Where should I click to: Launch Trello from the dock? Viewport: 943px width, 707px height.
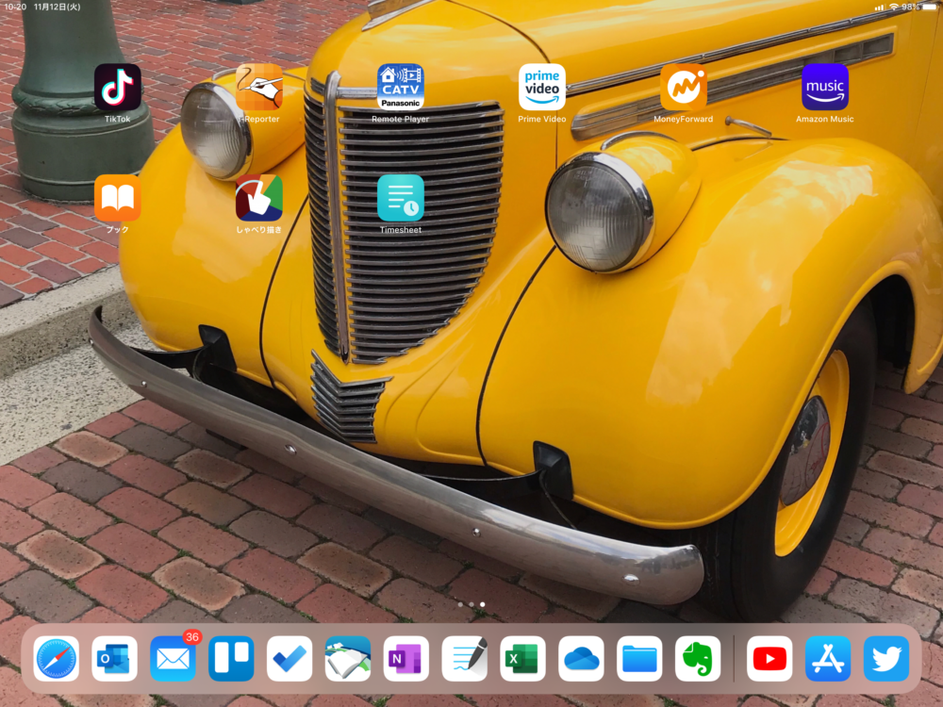tap(231, 659)
